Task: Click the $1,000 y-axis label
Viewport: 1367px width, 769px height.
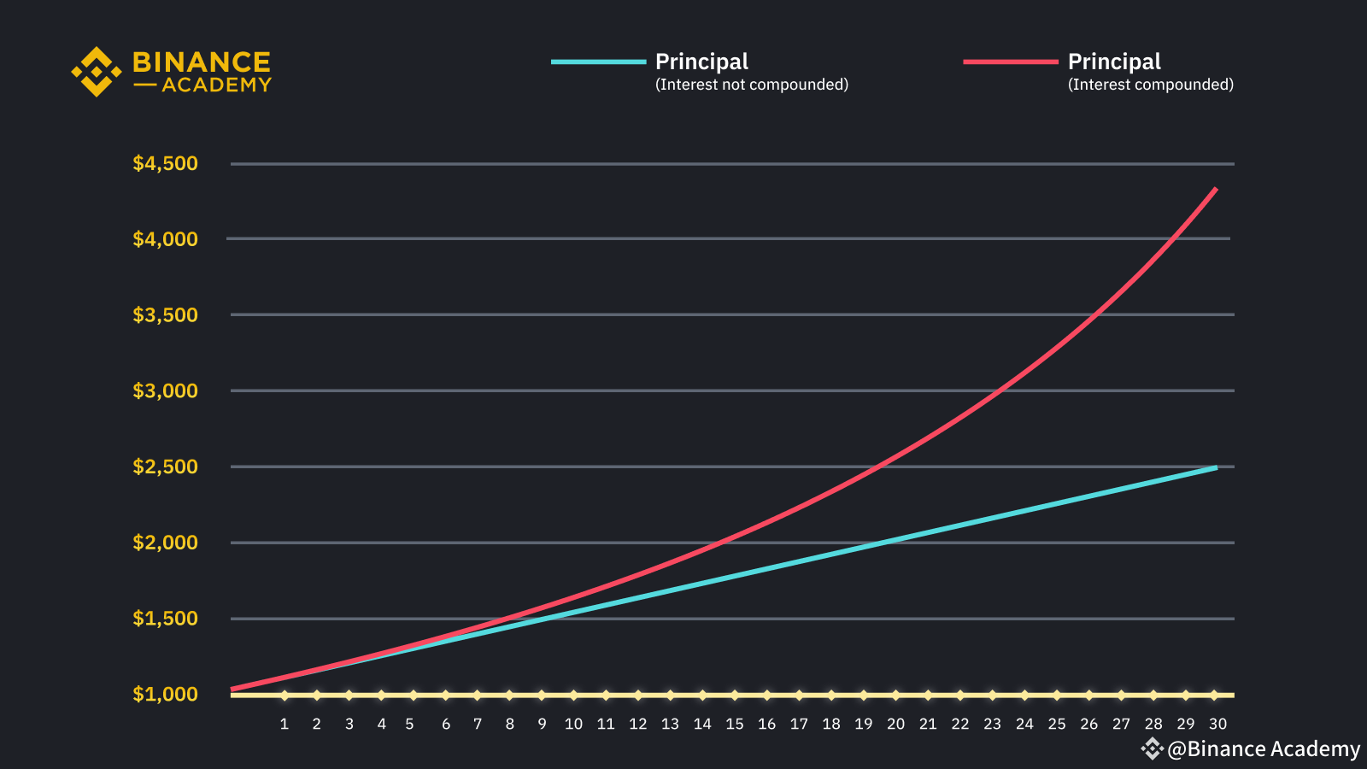Action: (x=165, y=694)
